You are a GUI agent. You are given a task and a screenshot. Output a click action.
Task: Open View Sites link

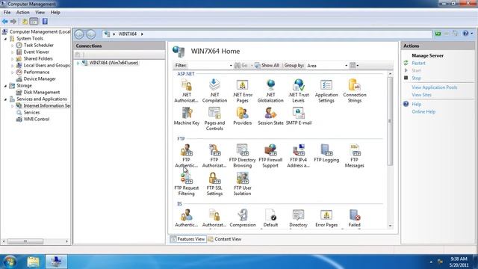coord(421,95)
